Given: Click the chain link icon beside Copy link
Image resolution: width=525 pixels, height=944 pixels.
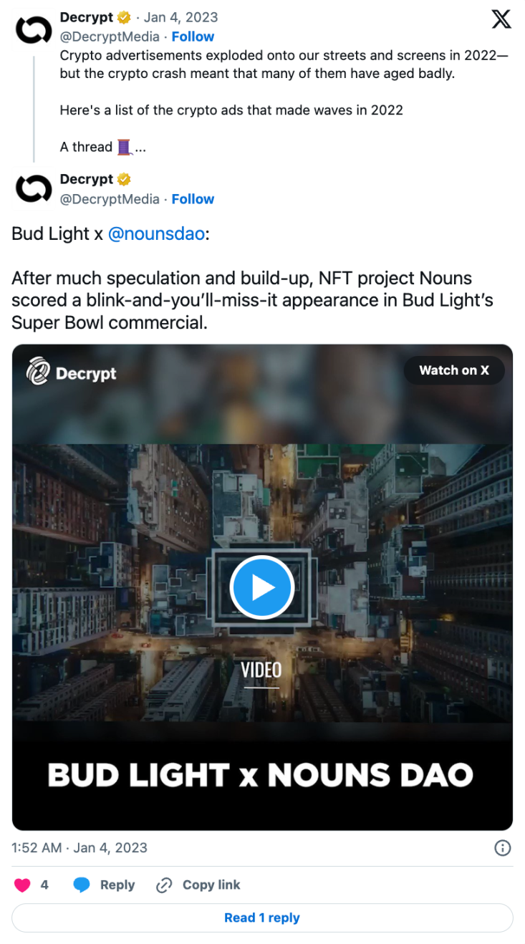Looking at the screenshot, I should (x=164, y=885).
